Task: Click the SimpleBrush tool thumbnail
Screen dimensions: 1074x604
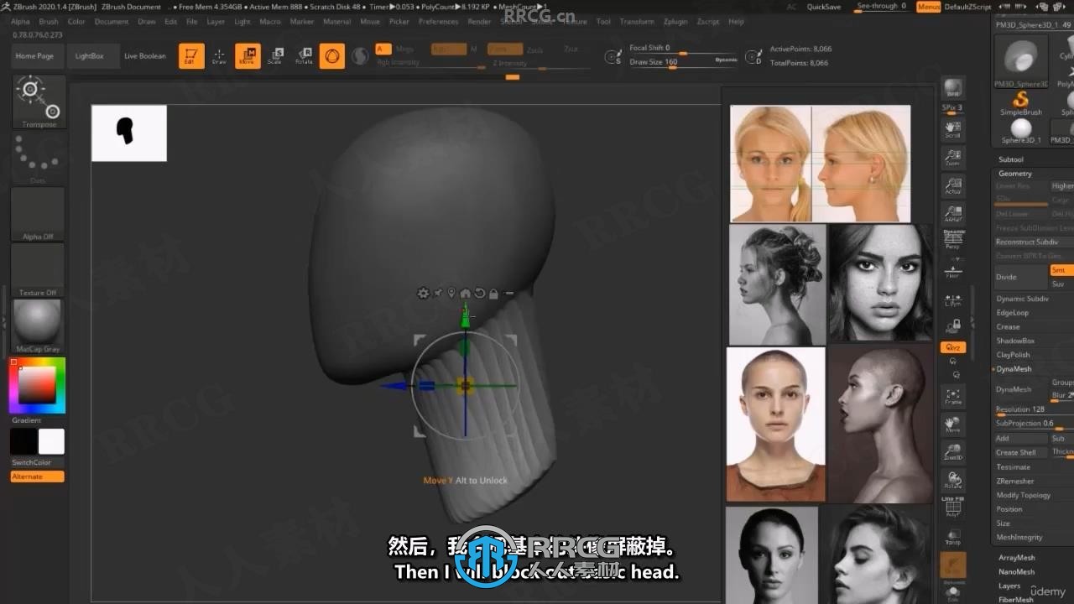Action: click(1021, 104)
